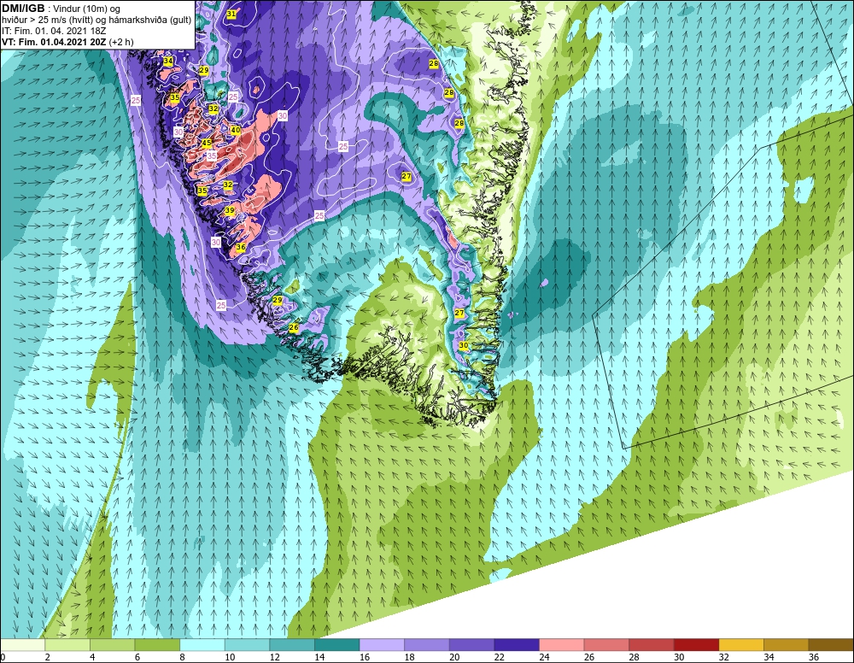Select the violet 20–22 m/s legend swatch

(471, 645)
